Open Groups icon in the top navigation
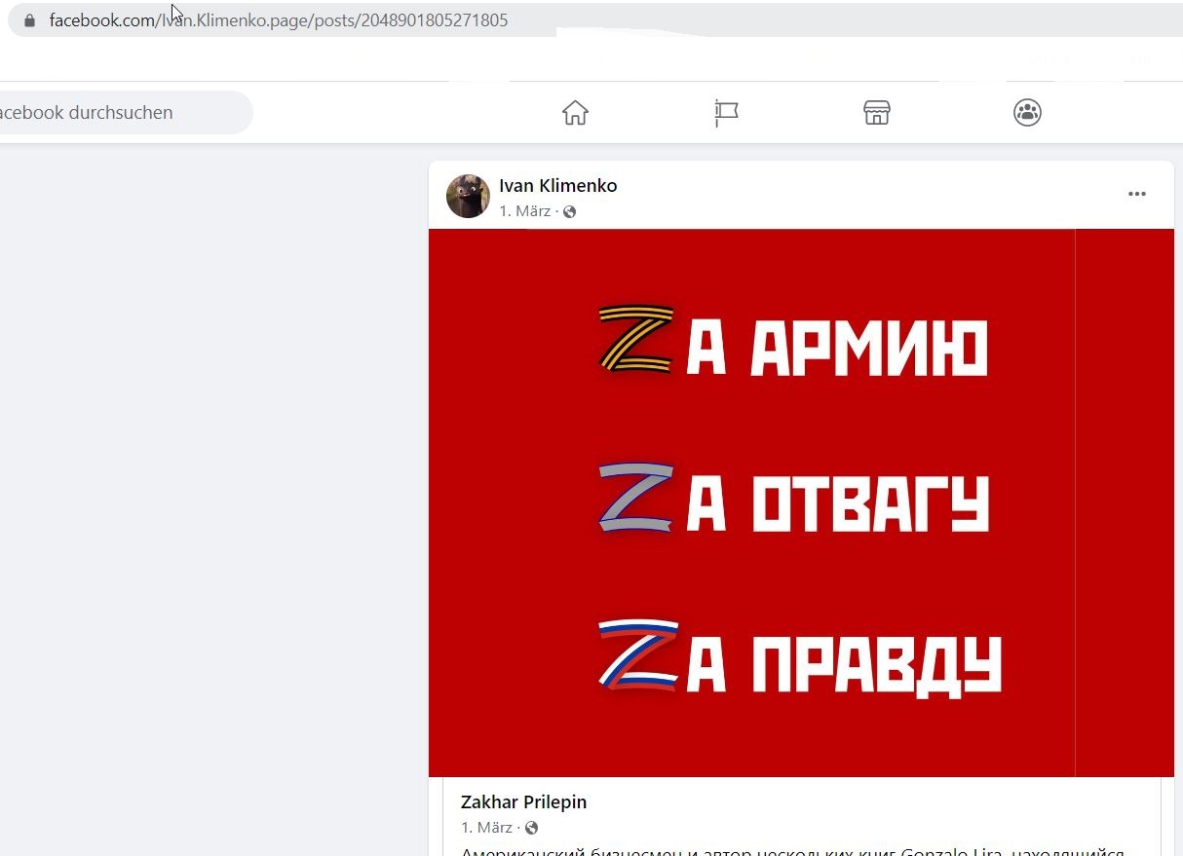Image resolution: width=1183 pixels, height=856 pixels. click(x=1027, y=113)
